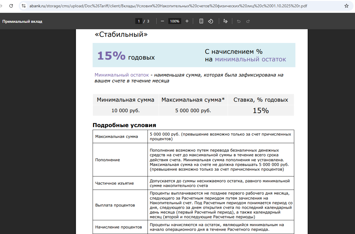Bookmark this page with the star icon
Viewport: 355px width, 234px height.
pos(347,6)
